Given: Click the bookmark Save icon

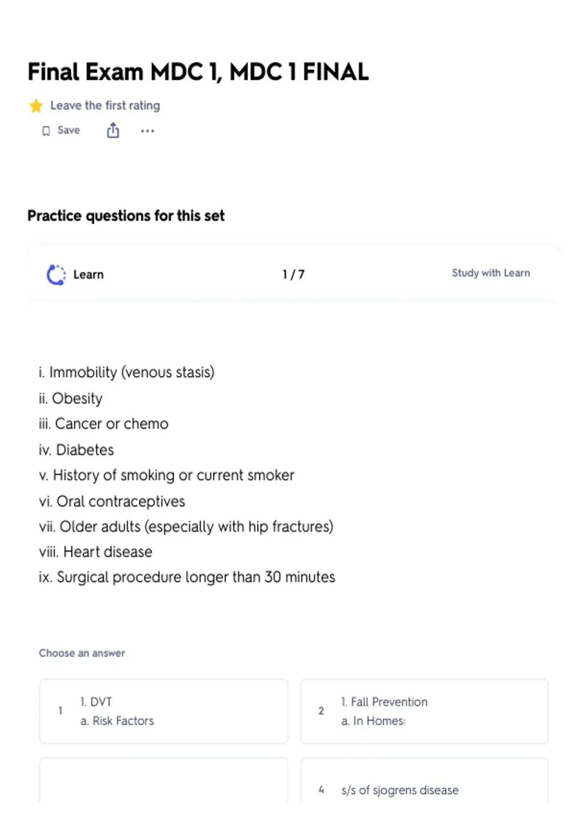Looking at the screenshot, I should tap(46, 131).
